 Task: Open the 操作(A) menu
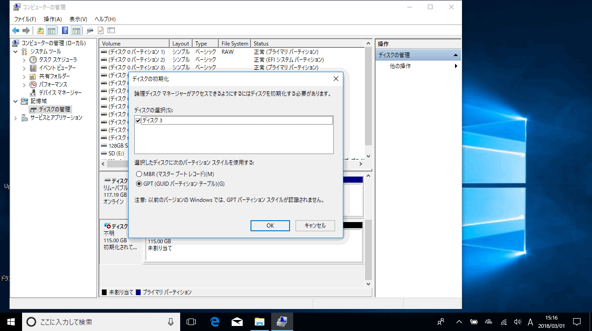point(52,19)
